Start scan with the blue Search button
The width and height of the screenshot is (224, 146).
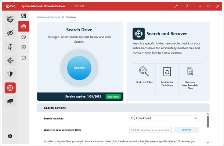click(x=79, y=68)
